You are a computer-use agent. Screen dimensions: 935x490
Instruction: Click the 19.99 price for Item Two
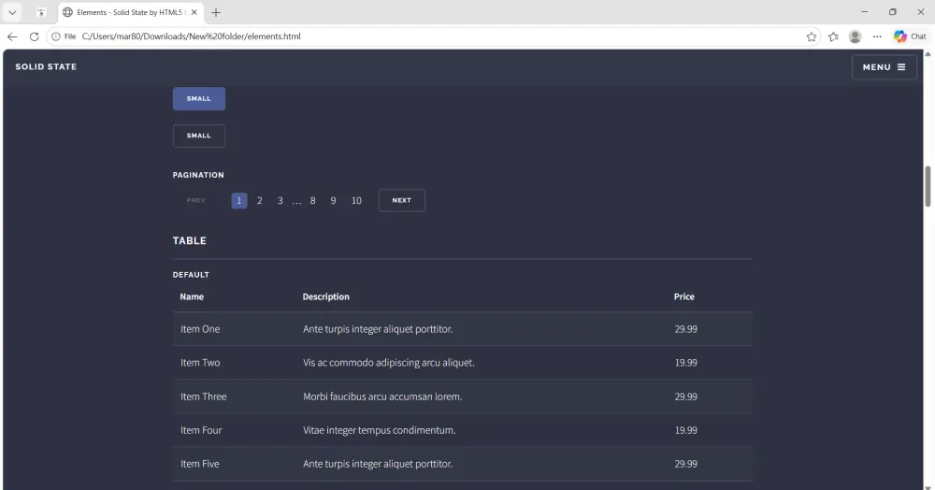(x=685, y=363)
